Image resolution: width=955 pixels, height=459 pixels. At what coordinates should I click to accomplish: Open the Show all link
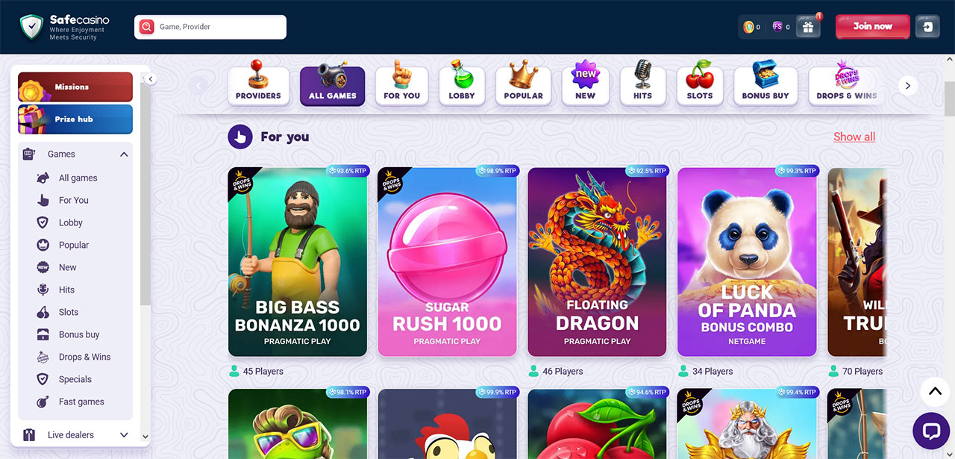[x=854, y=137]
